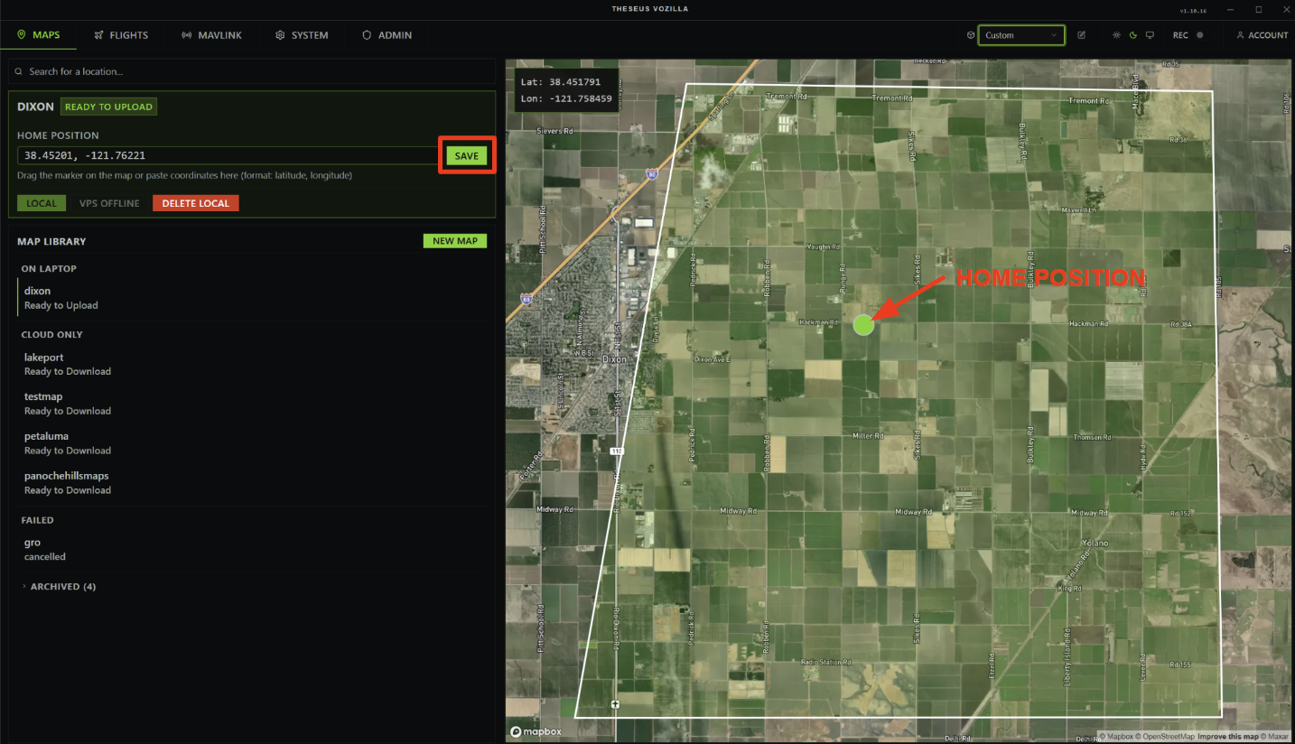Viewport: 1295px width, 744px height.
Task: Click the green home position marker
Action: (863, 325)
